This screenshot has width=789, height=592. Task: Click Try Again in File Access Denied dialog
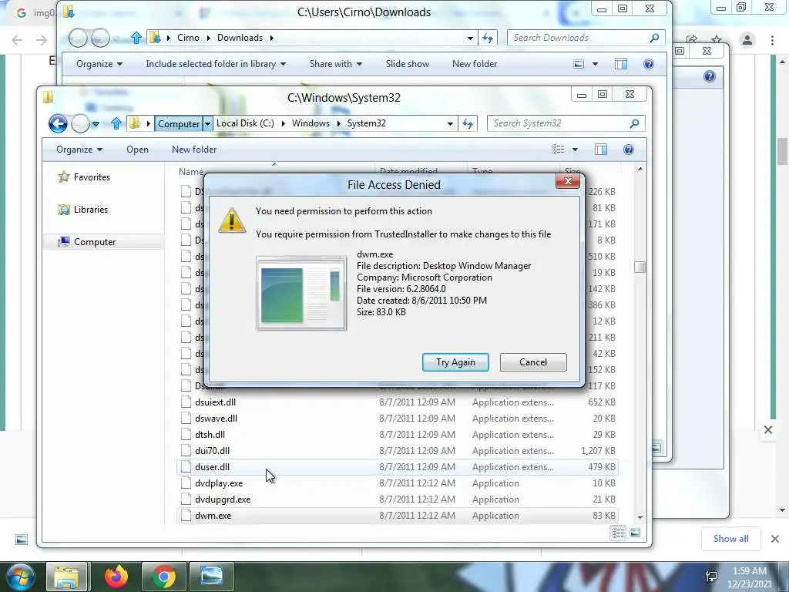pos(455,362)
